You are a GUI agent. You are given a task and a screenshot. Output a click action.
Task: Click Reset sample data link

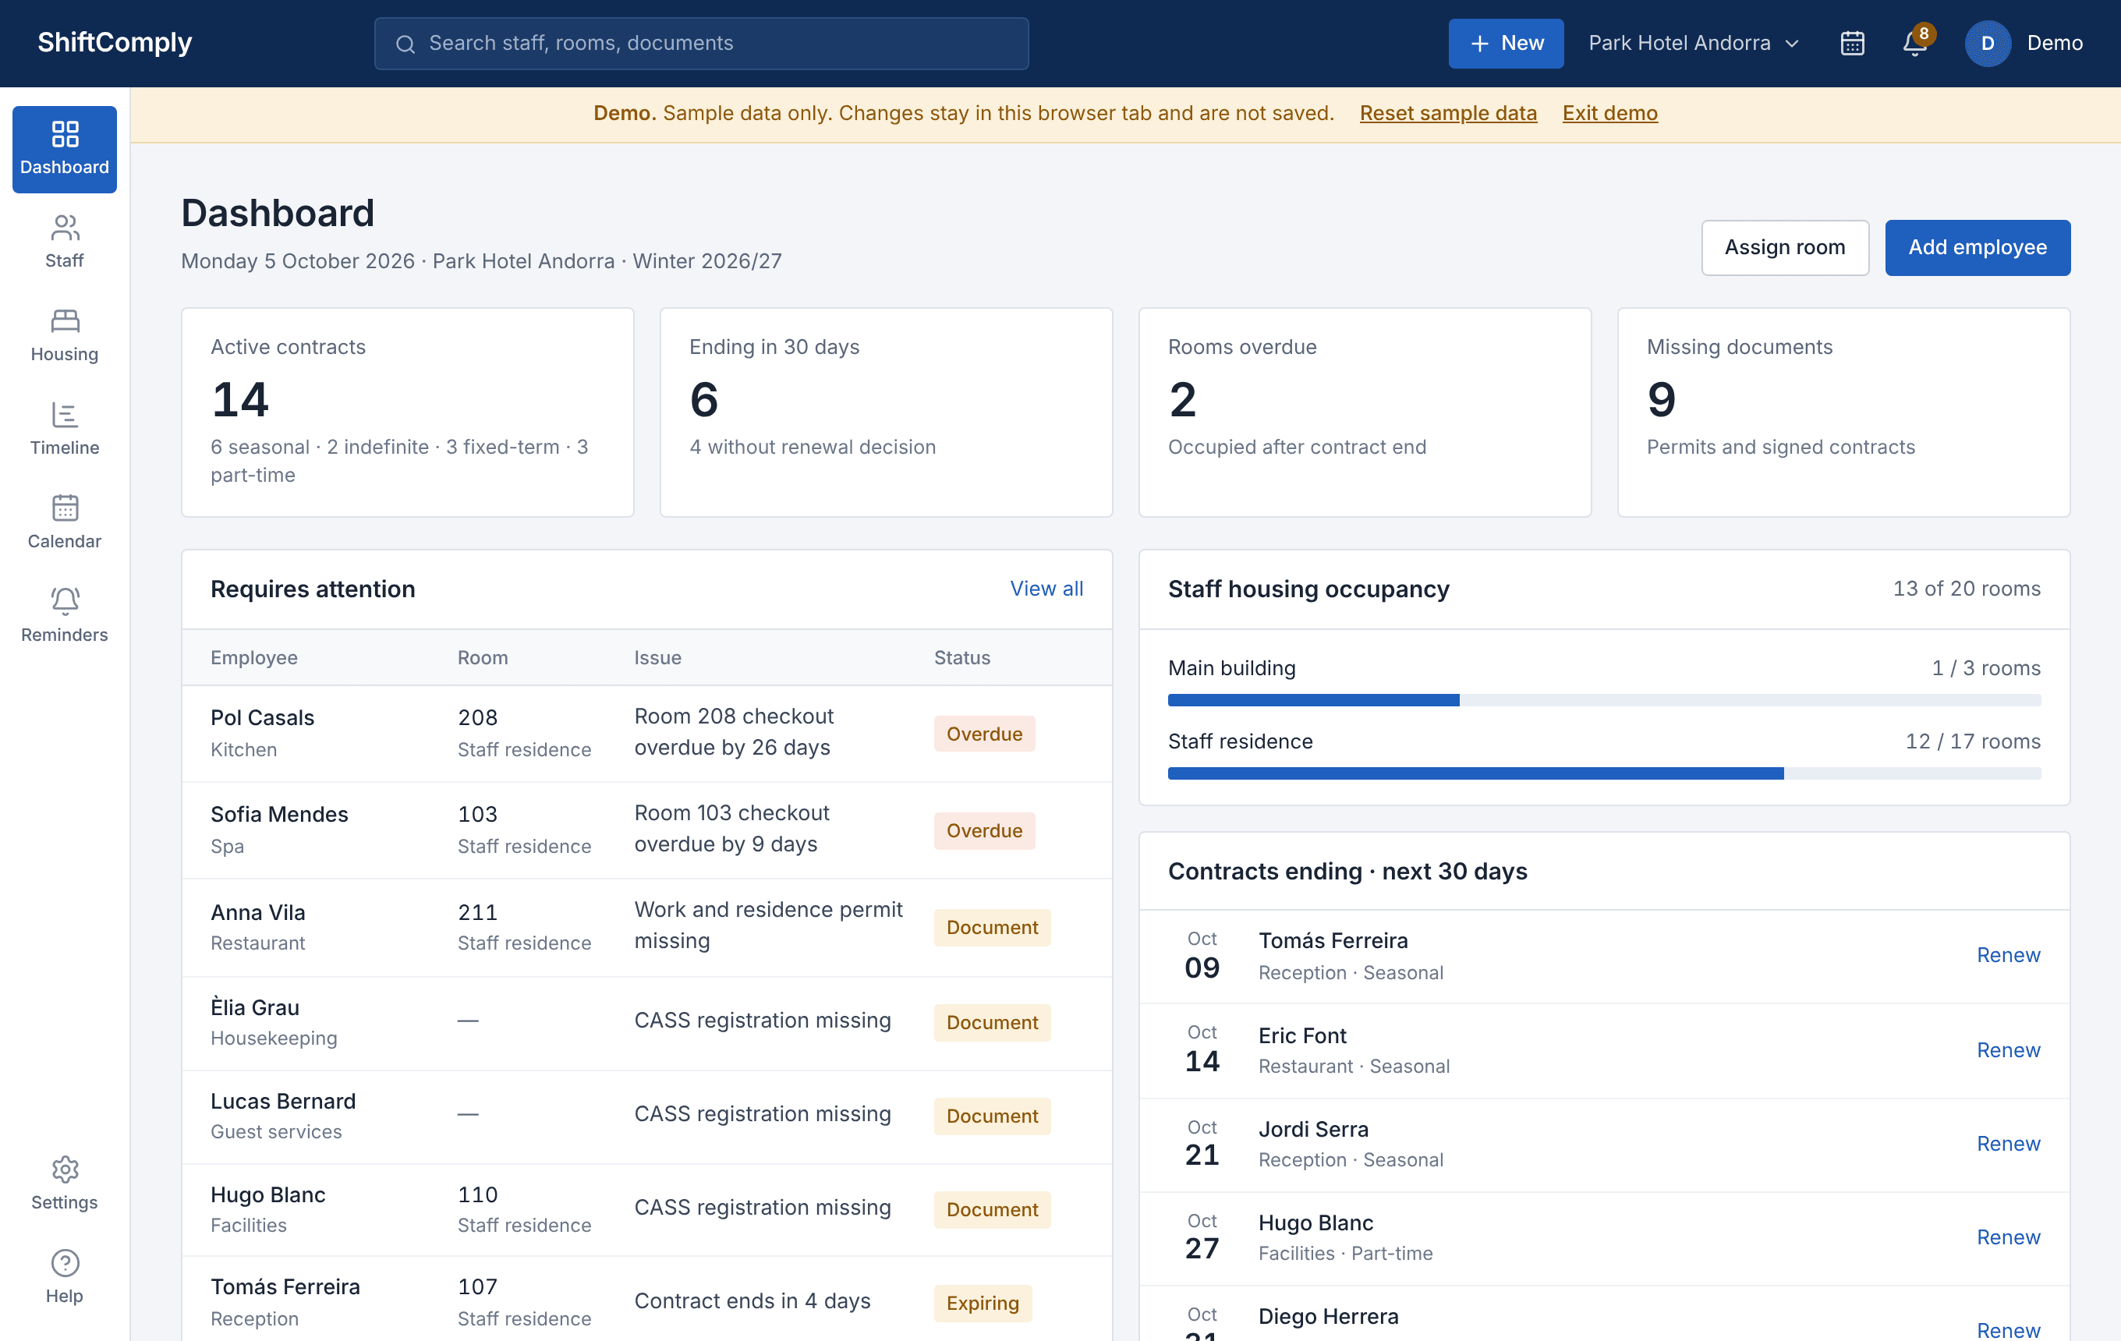coord(1448,113)
